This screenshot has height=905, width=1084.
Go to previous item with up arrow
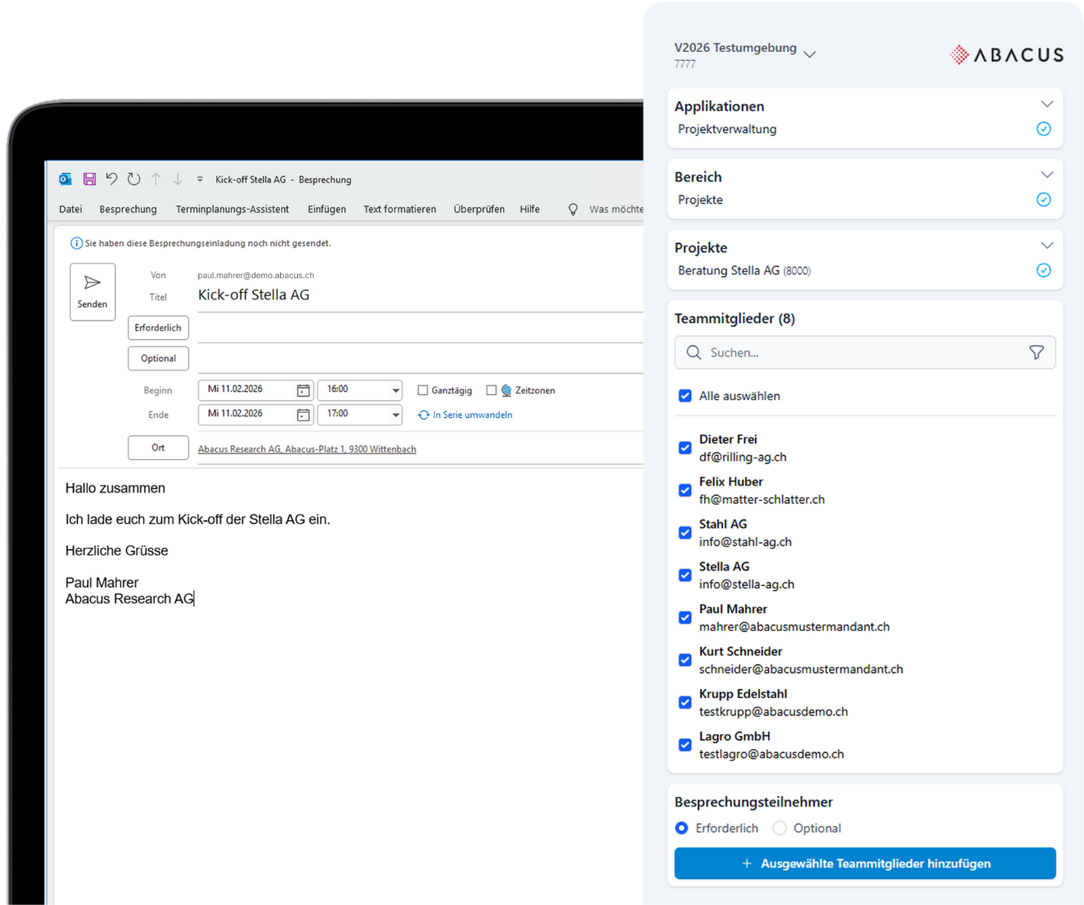point(156,179)
